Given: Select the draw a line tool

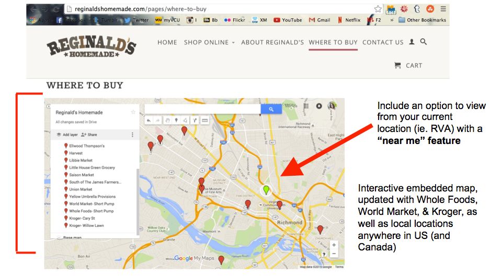Looking at the screenshot, I should tap(185, 121).
